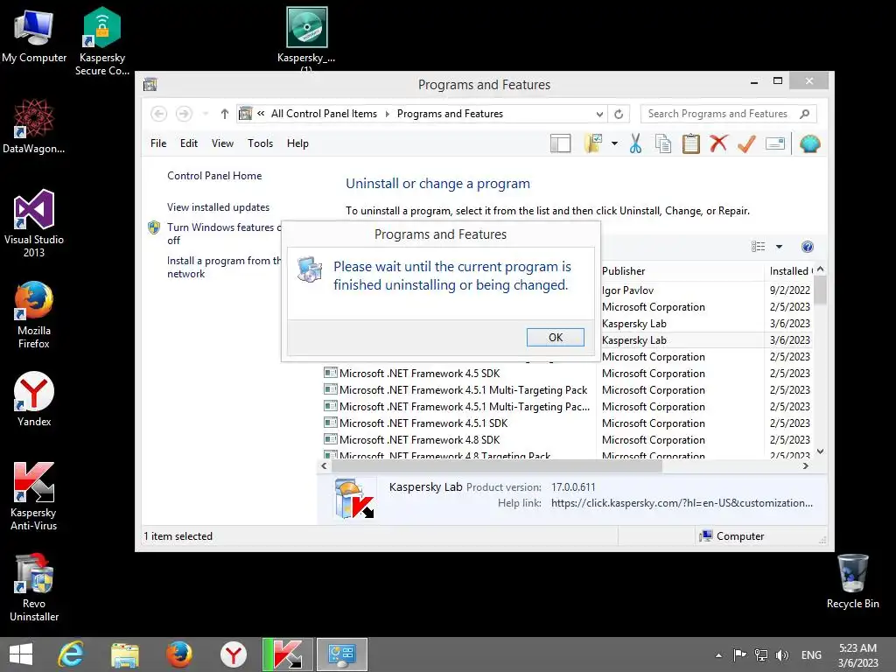Screen dimensions: 896x672
Task: Click the Windows Start button
Action: (21, 654)
